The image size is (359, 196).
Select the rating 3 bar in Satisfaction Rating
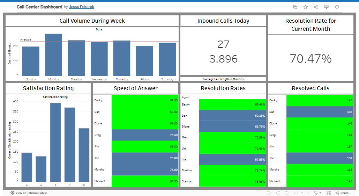55,142
